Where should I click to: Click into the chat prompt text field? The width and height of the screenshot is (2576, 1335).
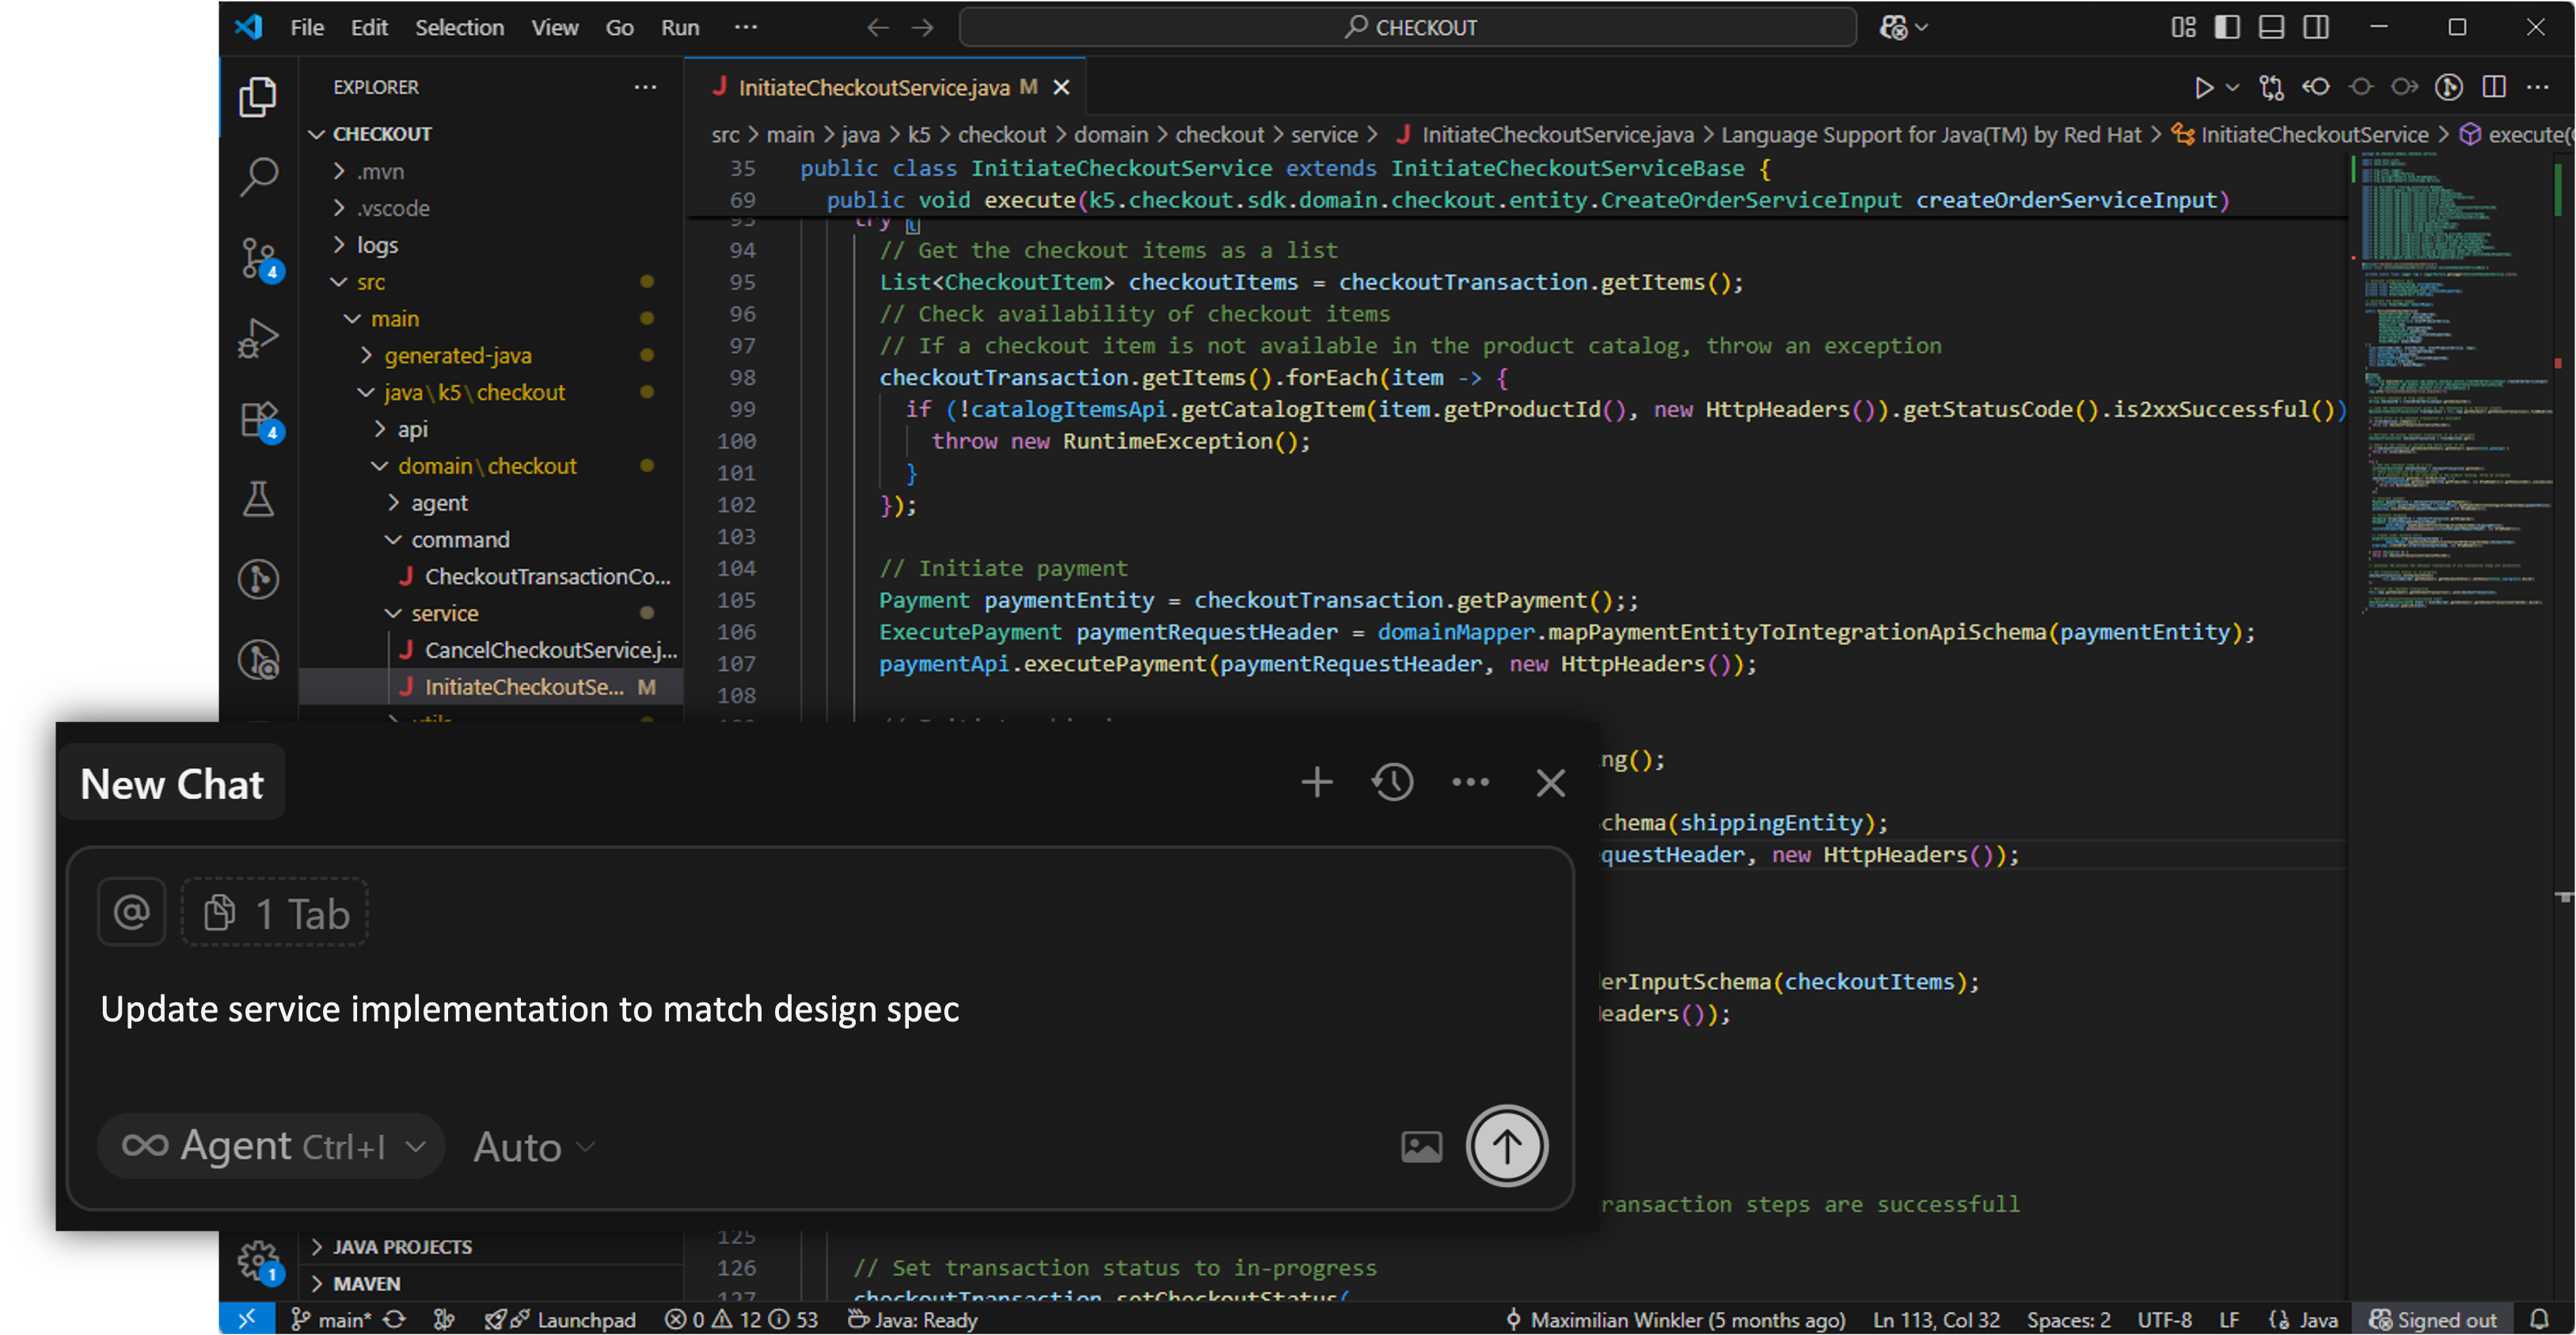pos(820,1009)
